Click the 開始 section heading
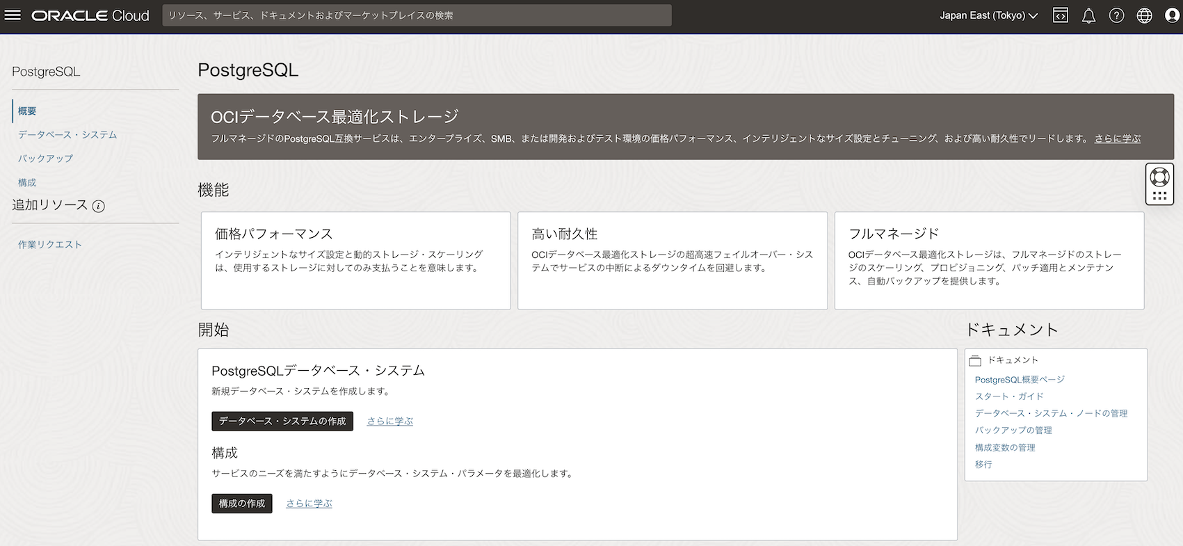1183x546 pixels. coord(214,330)
